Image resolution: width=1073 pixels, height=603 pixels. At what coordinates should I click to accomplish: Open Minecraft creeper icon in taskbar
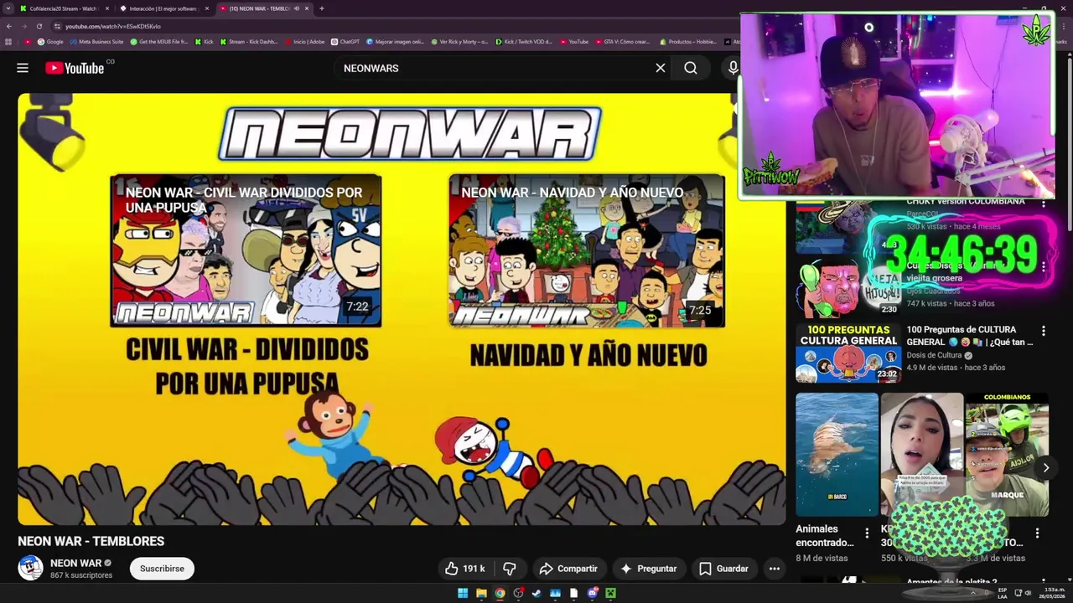pos(610,593)
